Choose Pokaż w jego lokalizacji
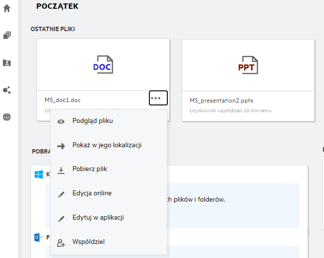Viewport: 324px width, 258px height. (107, 145)
